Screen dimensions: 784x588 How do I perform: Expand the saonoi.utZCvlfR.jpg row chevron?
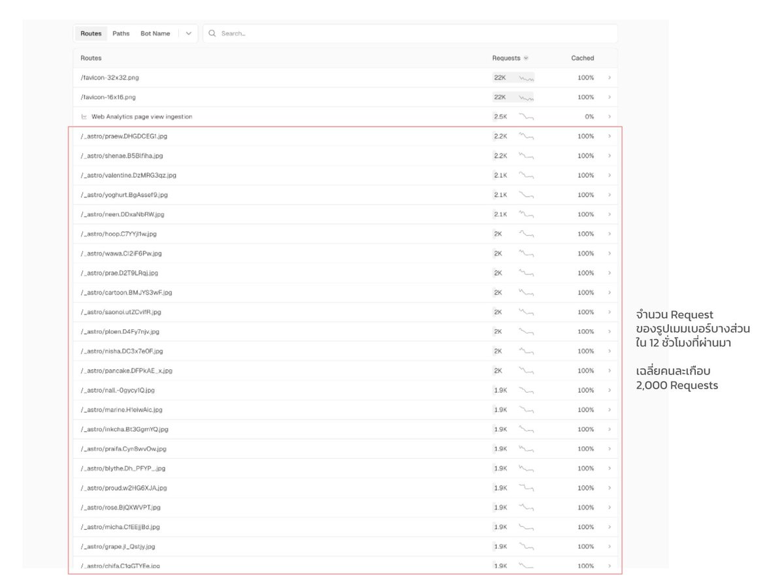tap(610, 312)
